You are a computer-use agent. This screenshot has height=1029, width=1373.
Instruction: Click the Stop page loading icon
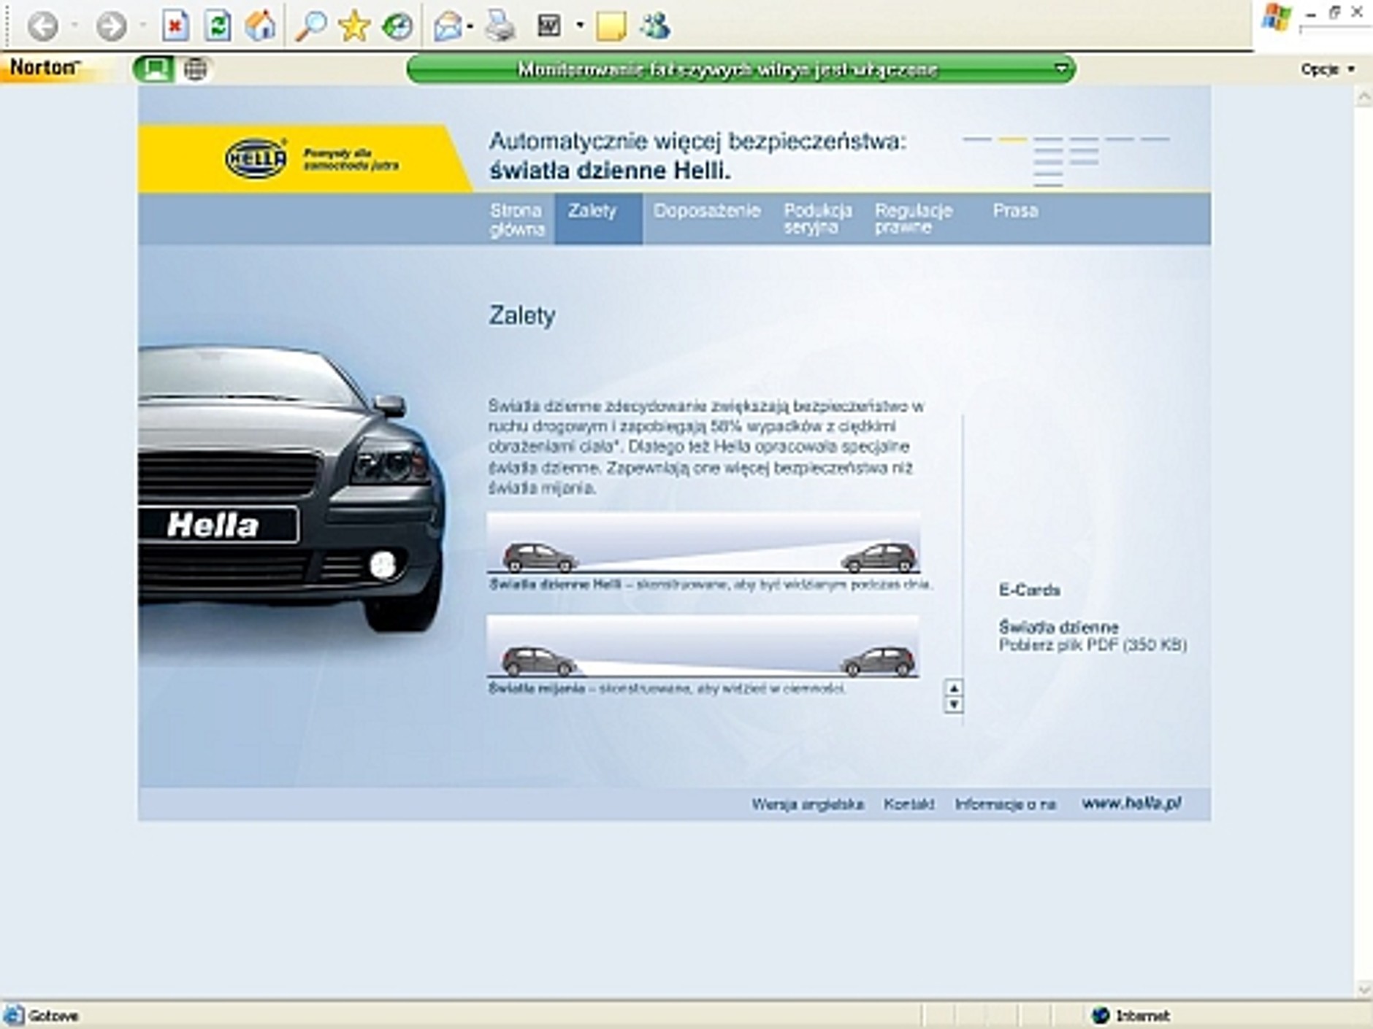pos(175,27)
